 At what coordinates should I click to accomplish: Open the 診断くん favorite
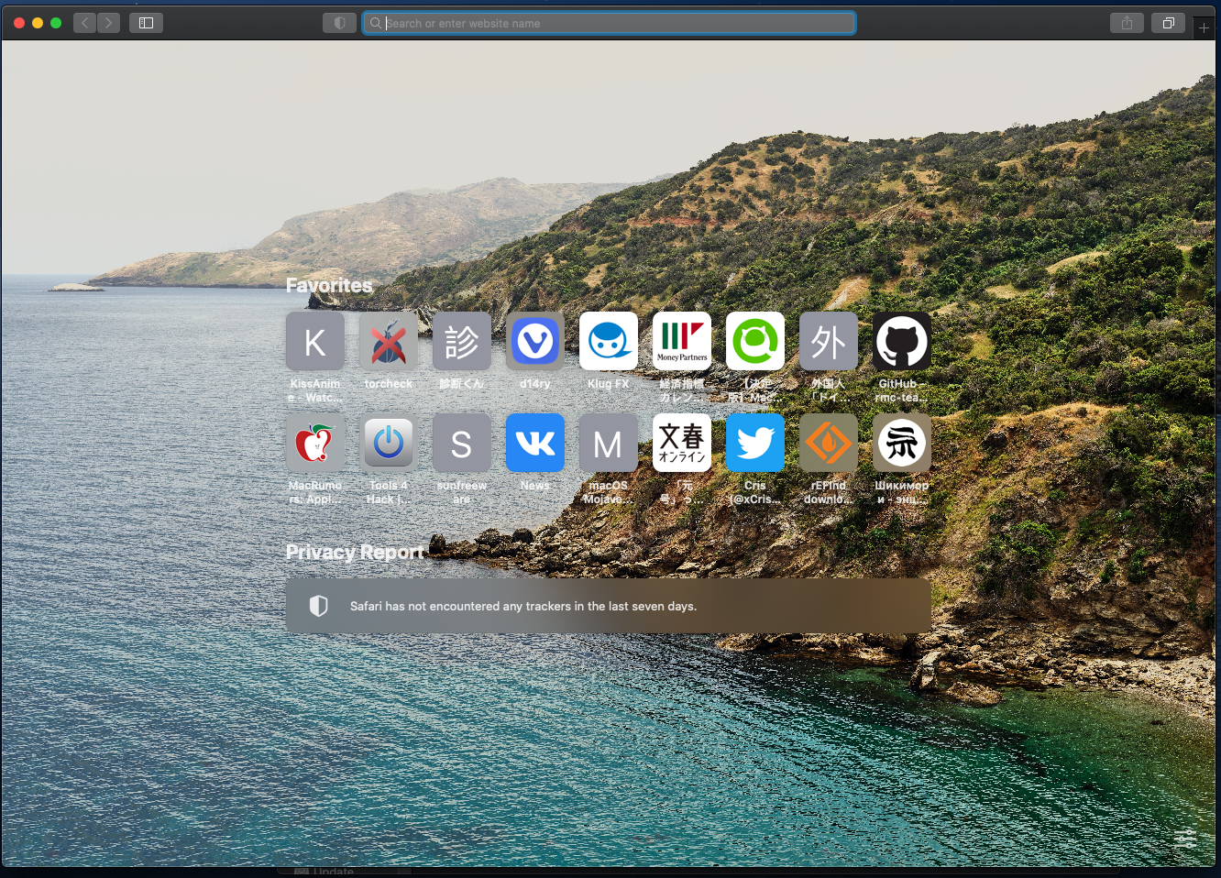pos(462,341)
